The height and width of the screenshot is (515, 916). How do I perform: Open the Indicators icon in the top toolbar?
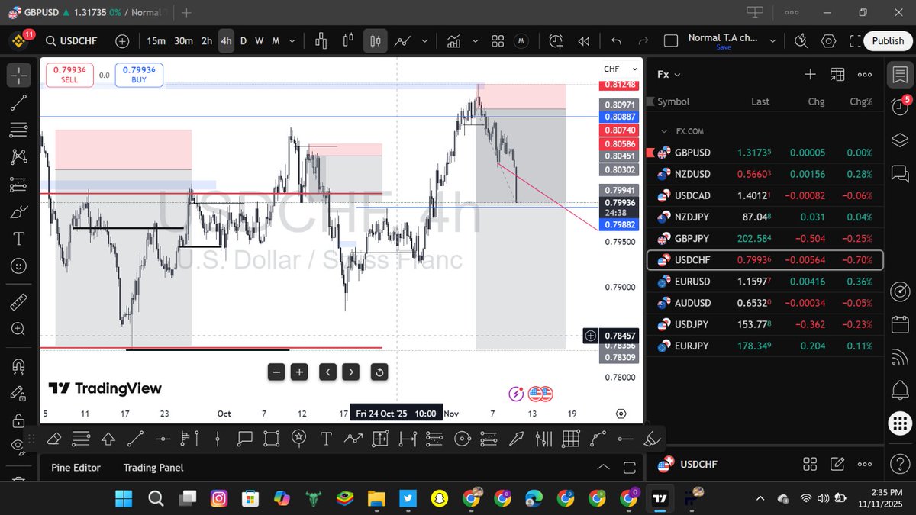[x=454, y=41]
